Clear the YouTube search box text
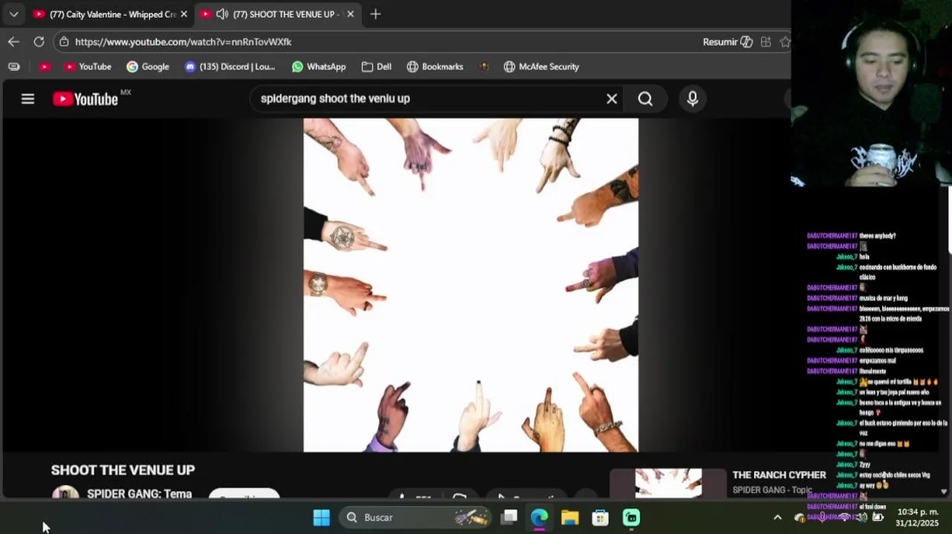952x534 pixels. pyautogui.click(x=612, y=99)
